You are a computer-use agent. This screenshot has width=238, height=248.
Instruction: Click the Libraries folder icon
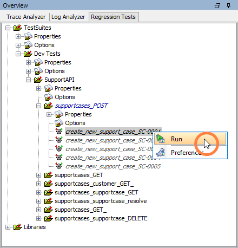(18, 227)
